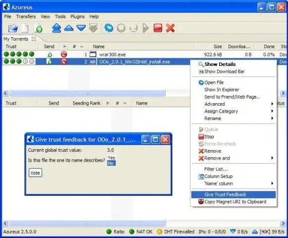Click the document with green apple icon
The width and height of the screenshot is (288, 238).
(38, 28)
